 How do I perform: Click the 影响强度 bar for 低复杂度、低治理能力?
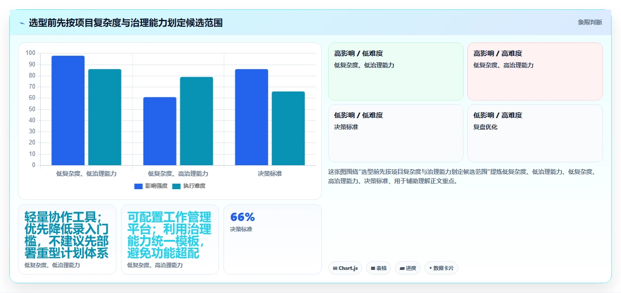point(68,110)
